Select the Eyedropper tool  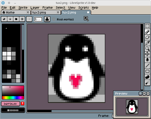[x=147, y=43]
